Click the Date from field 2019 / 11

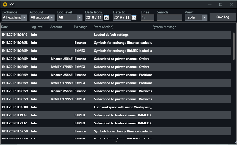(94, 17)
